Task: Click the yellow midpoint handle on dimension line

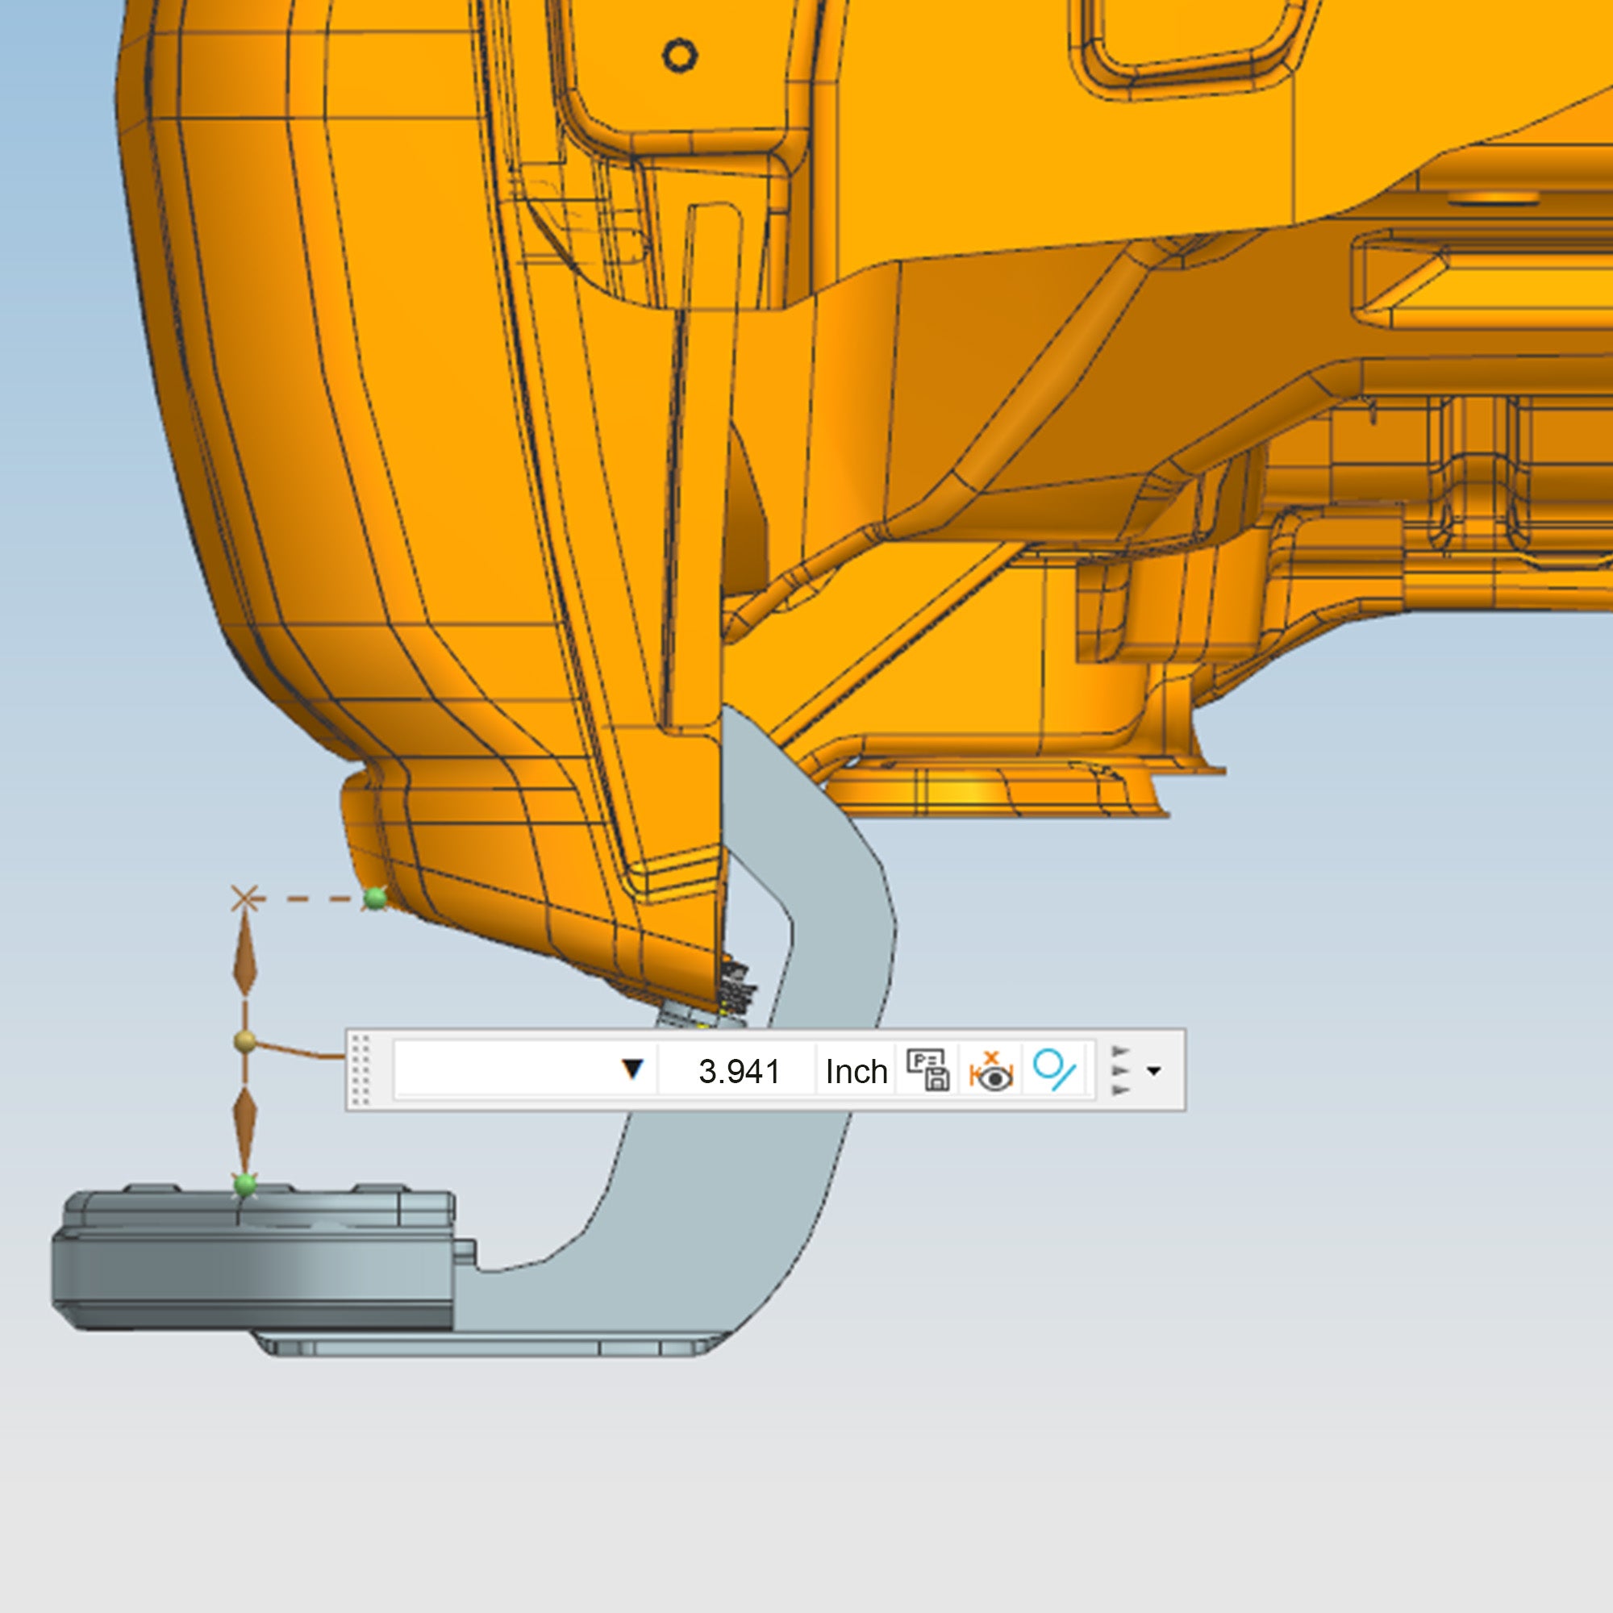Action: (x=244, y=1040)
